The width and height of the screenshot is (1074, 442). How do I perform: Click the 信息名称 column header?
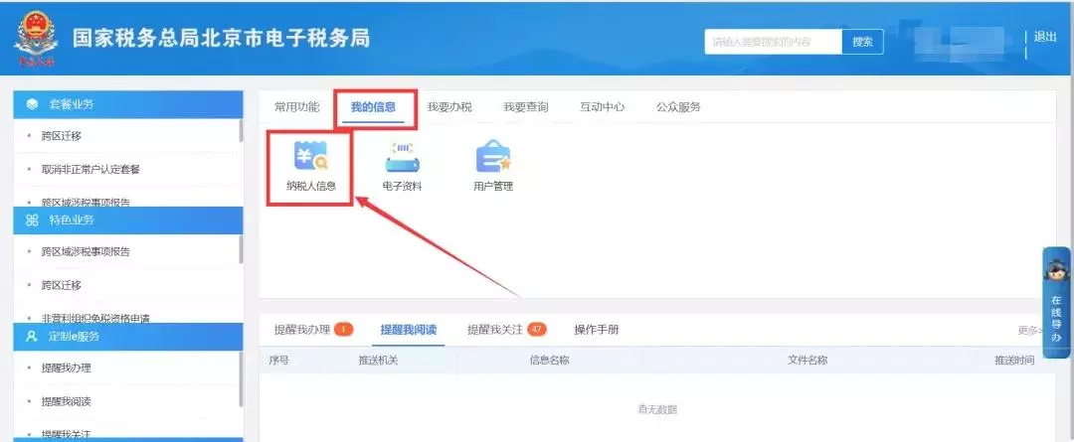(549, 360)
